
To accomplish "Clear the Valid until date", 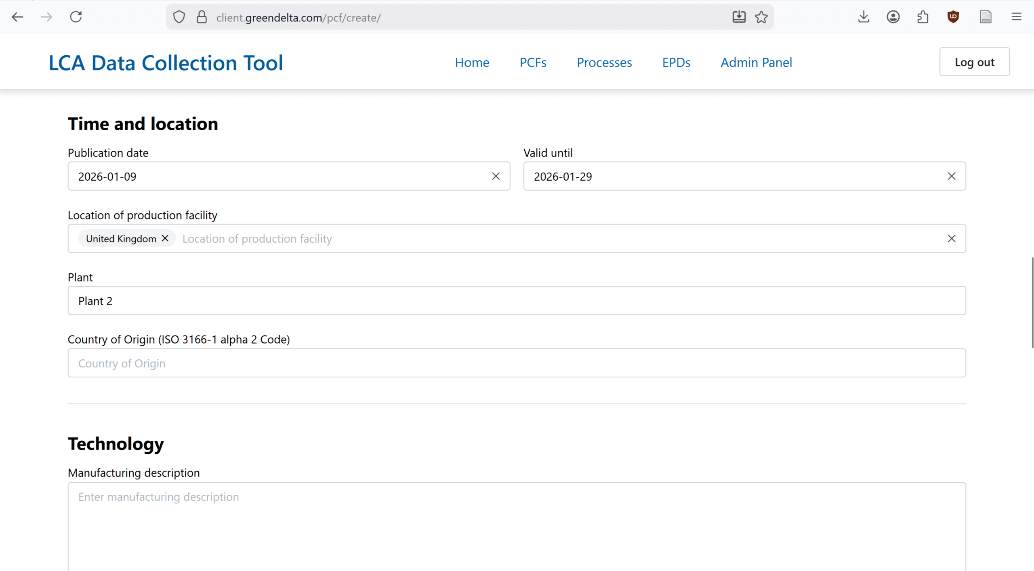I will coord(951,176).
